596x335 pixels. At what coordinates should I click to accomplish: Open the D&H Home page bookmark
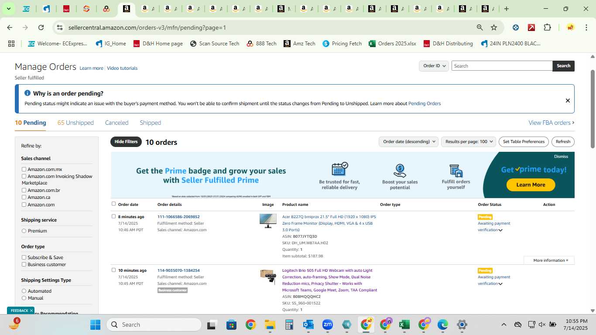(x=158, y=44)
